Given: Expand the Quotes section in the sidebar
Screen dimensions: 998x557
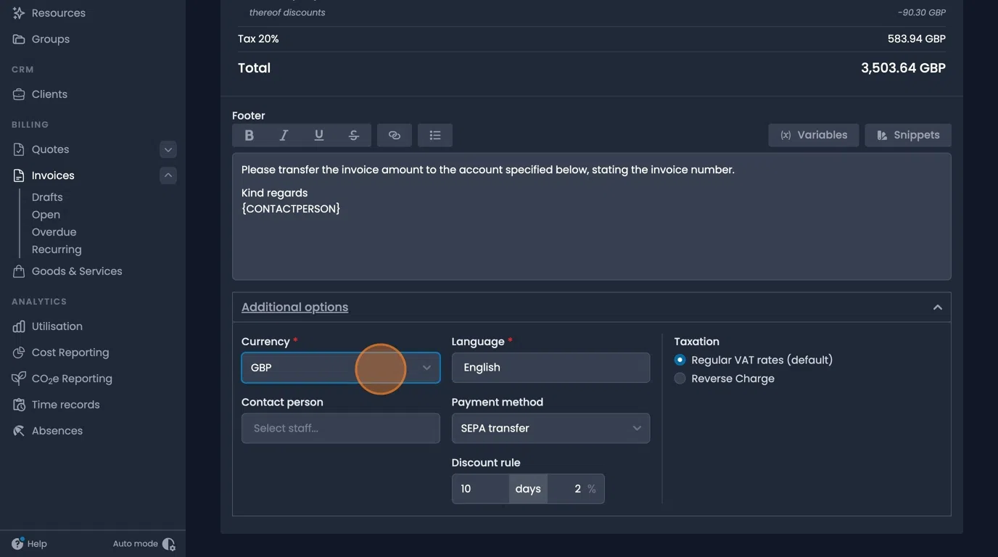Looking at the screenshot, I should [x=168, y=149].
